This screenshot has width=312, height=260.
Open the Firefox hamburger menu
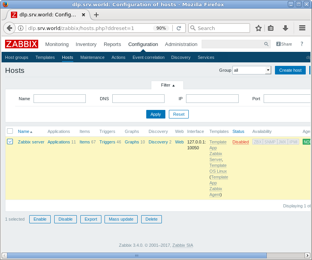pos(302,28)
